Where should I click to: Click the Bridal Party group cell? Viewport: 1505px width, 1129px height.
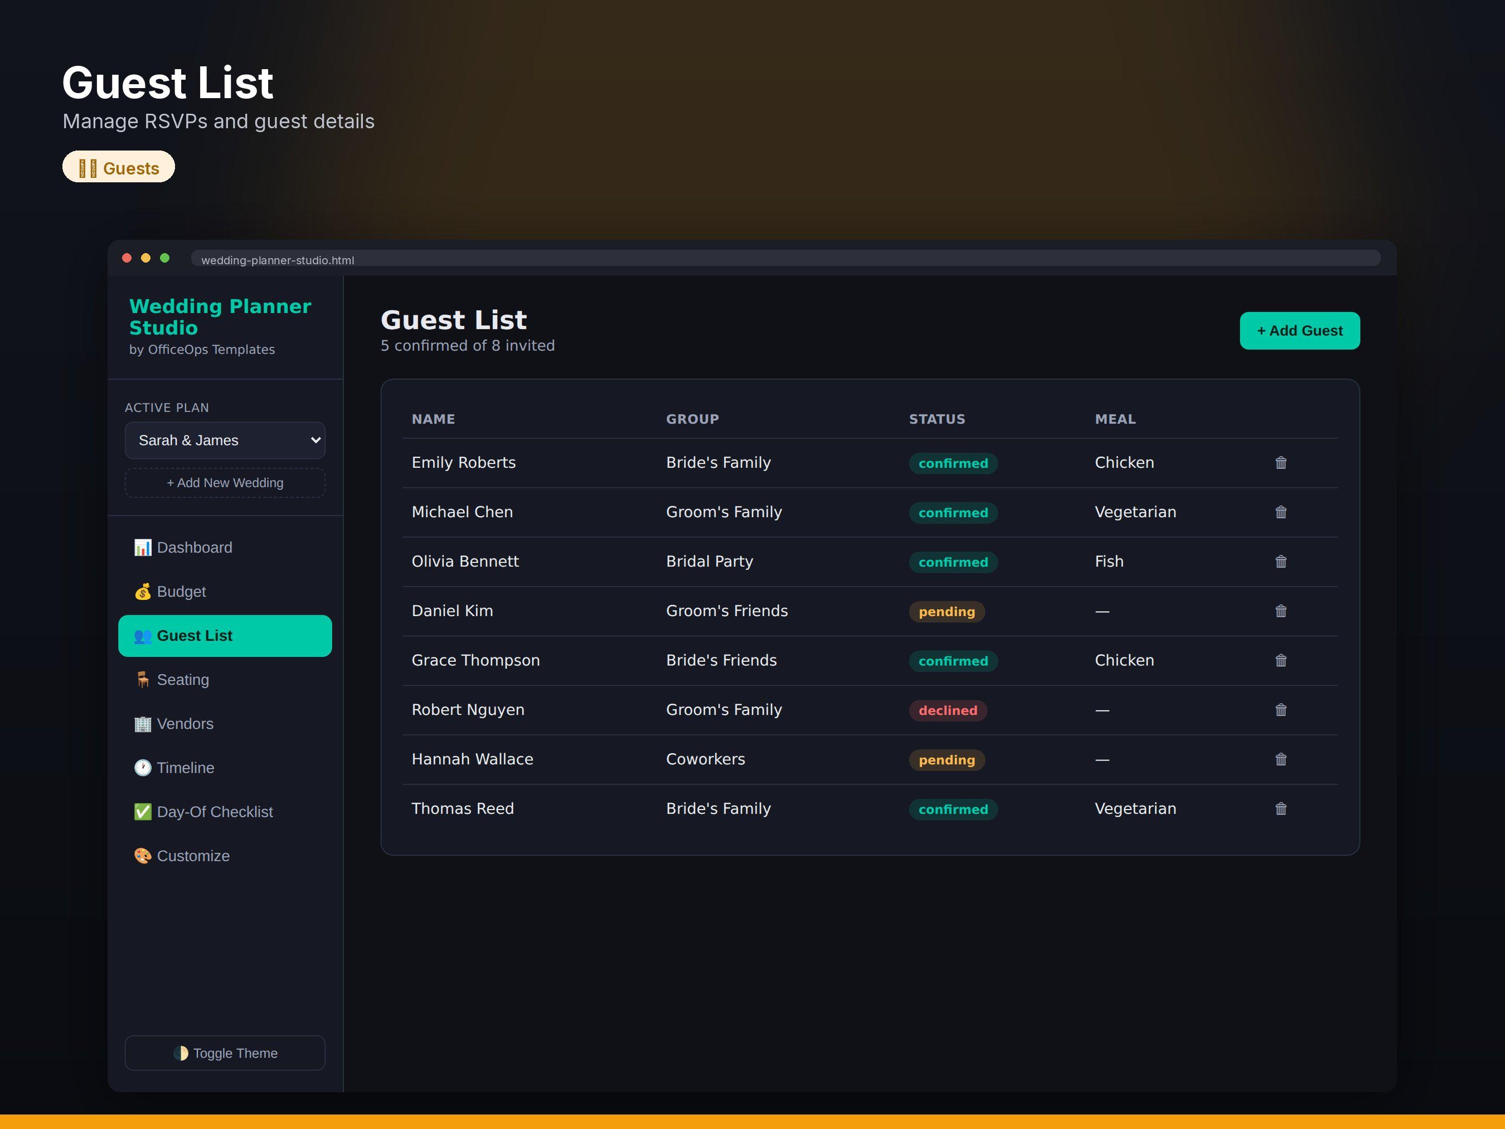[x=710, y=561]
